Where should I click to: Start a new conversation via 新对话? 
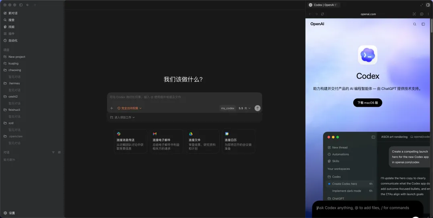11,13
